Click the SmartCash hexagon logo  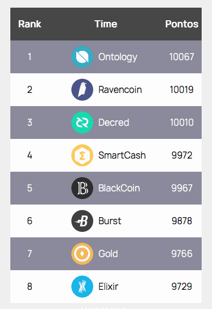click(x=82, y=155)
